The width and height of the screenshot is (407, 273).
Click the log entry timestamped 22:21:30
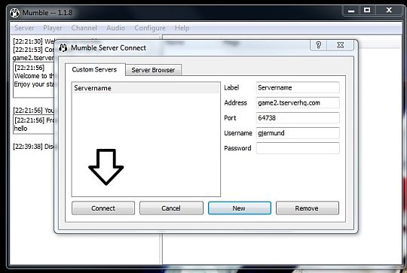click(34, 41)
